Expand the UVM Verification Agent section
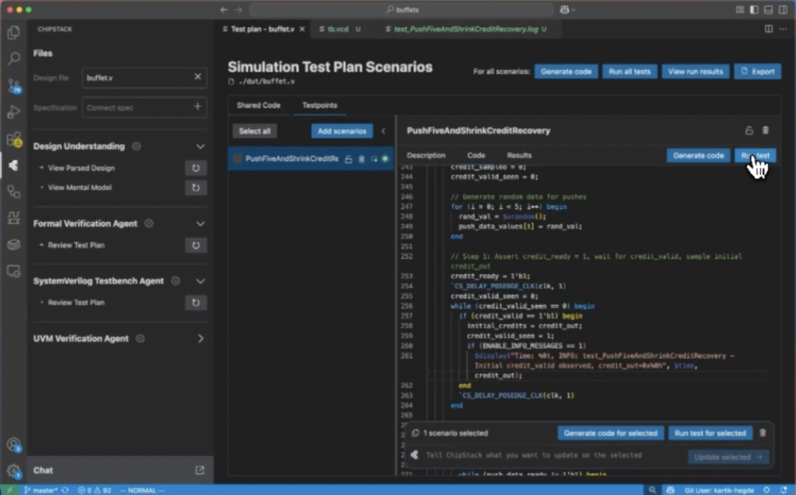 pyautogui.click(x=200, y=339)
